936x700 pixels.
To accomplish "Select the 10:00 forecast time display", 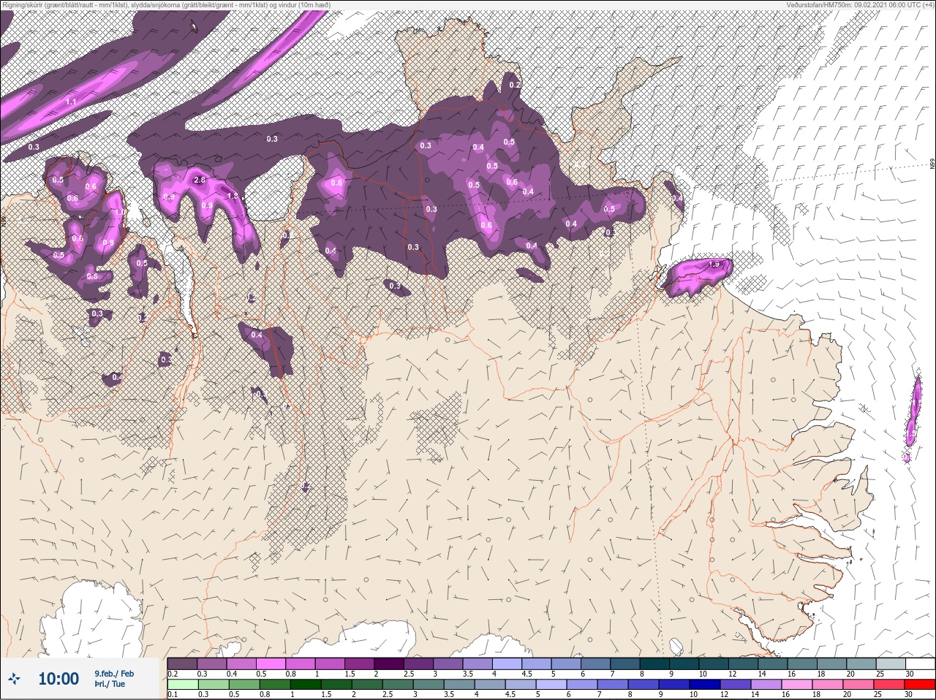I will pyautogui.click(x=58, y=680).
